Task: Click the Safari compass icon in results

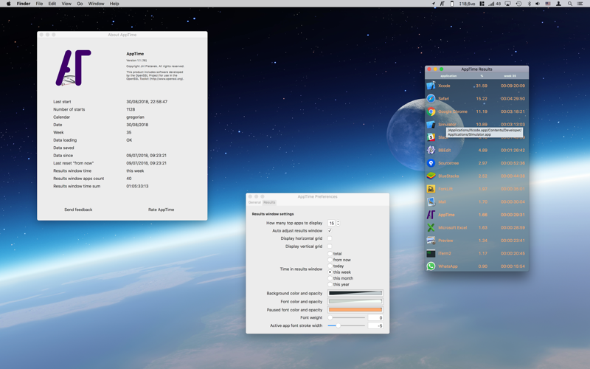Action: [x=431, y=99]
